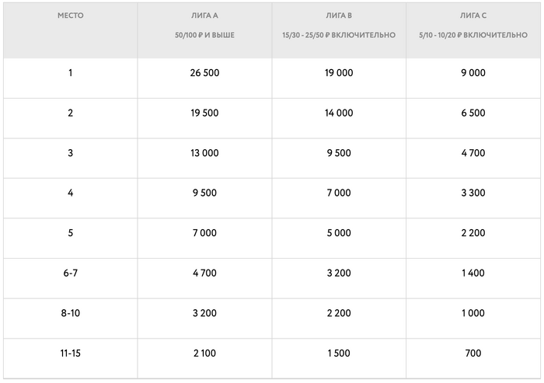Viewport: 544px width, 383px height.
Task: Click the 4 700 cell in League C
Action: point(473,154)
